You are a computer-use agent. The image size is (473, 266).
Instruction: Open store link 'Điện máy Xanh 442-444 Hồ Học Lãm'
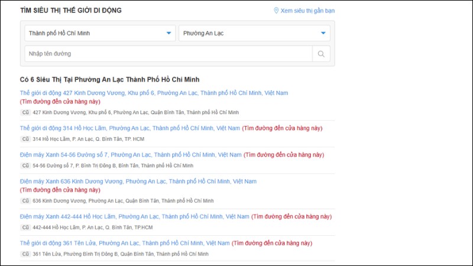click(135, 216)
